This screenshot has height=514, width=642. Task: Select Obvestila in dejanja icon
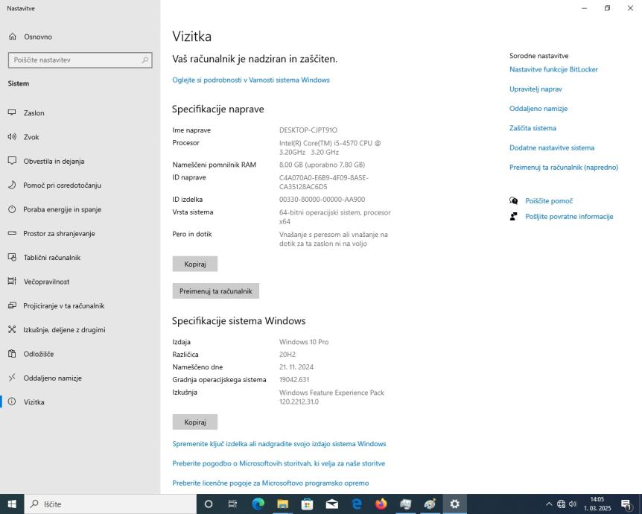point(12,161)
